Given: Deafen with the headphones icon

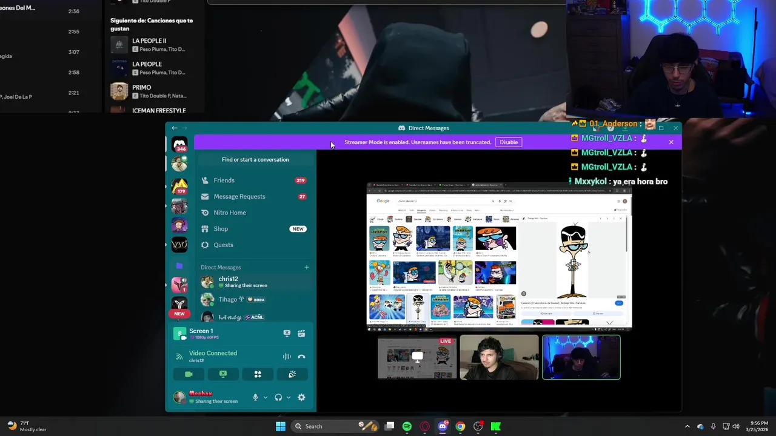Looking at the screenshot, I should point(278,397).
